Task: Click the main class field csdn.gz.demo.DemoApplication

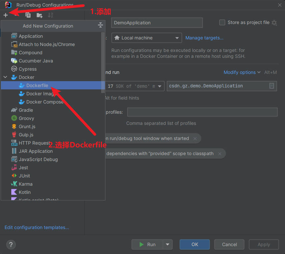Action: (222, 86)
